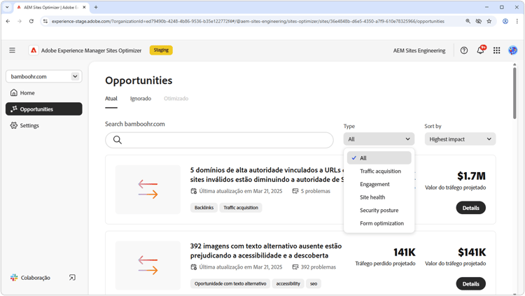Select Opportunities in sidebar
525x296 pixels.
44,109
